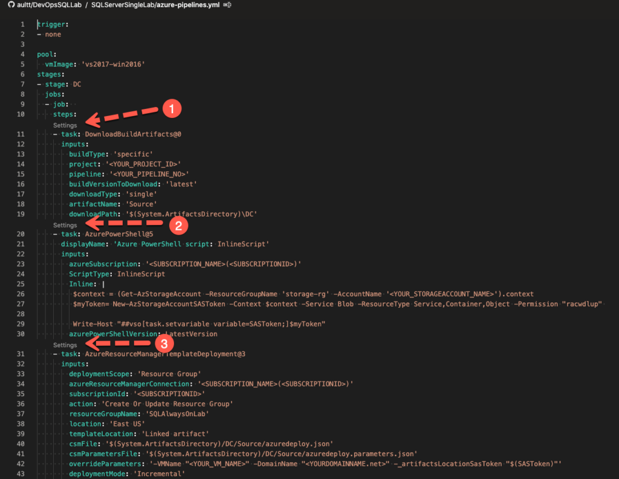This screenshot has width=619, height=479.
Task: Click the 'steps:' keyword
Action: (65, 114)
